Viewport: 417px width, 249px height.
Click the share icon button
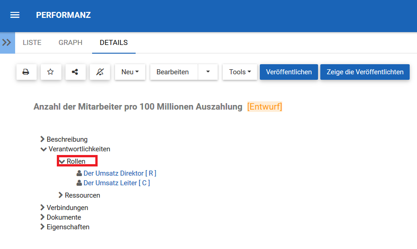75,72
